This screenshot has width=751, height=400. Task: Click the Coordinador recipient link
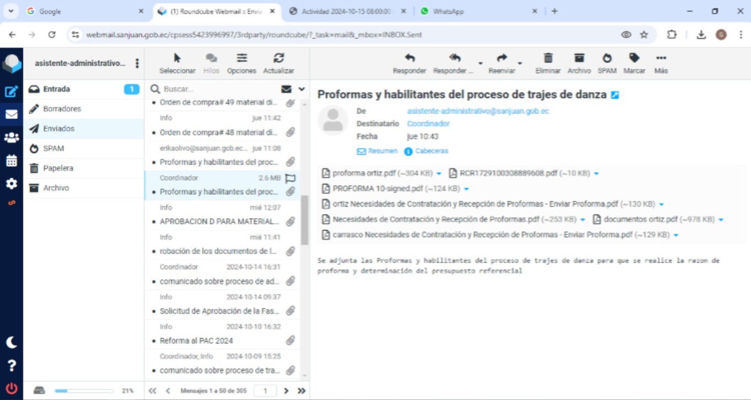[428, 124]
